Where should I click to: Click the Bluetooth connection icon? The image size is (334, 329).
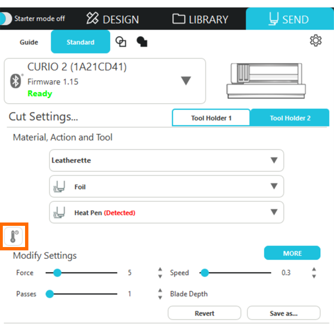(x=16, y=81)
